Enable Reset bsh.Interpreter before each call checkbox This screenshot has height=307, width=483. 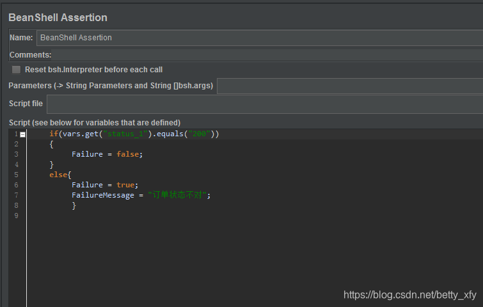(17, 70)
